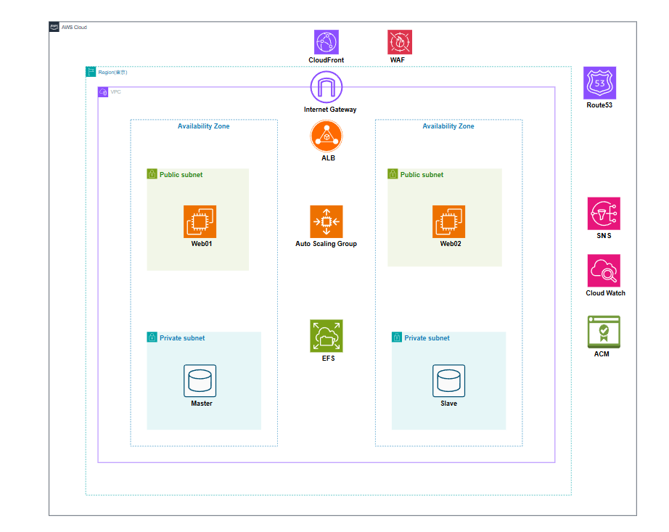Image resolution: width=669 pixels, height=532 pixels.
Task: Select the Slave database icon
Action: tap(449, 380)
